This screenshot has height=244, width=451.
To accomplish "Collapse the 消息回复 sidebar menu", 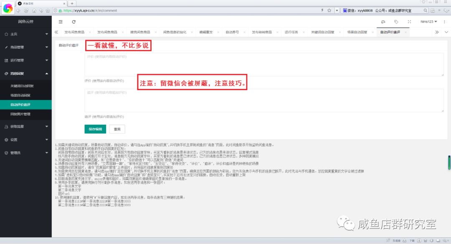I will click(26, 73).
